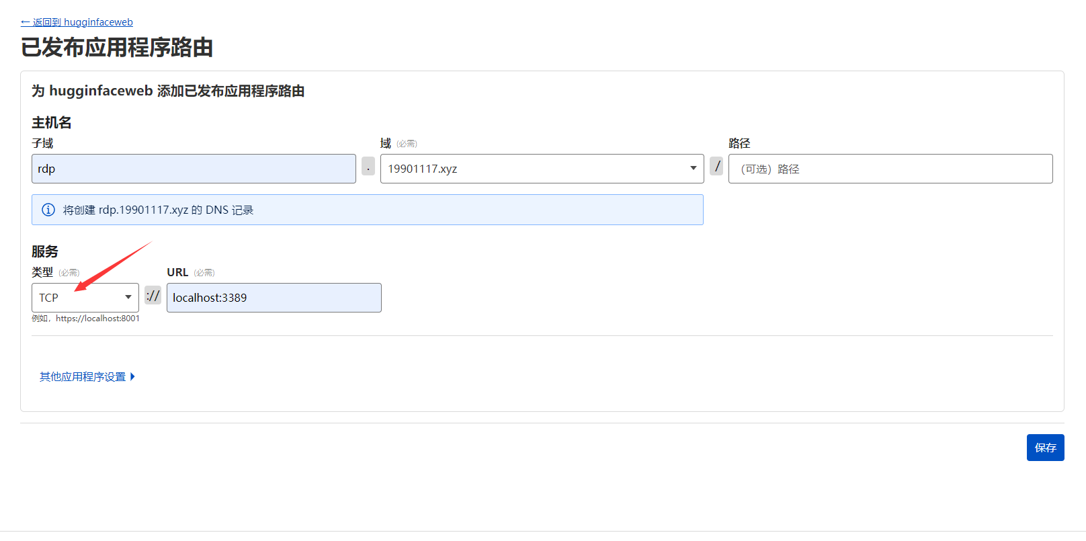This screenshot has width=1086, height=541.
Task: Click the 子域 field label
Action: [x=42, y=143]
